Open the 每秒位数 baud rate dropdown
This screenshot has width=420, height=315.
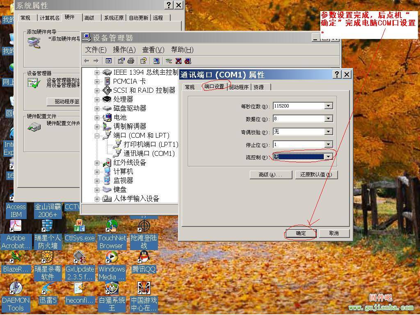[328, 106]
